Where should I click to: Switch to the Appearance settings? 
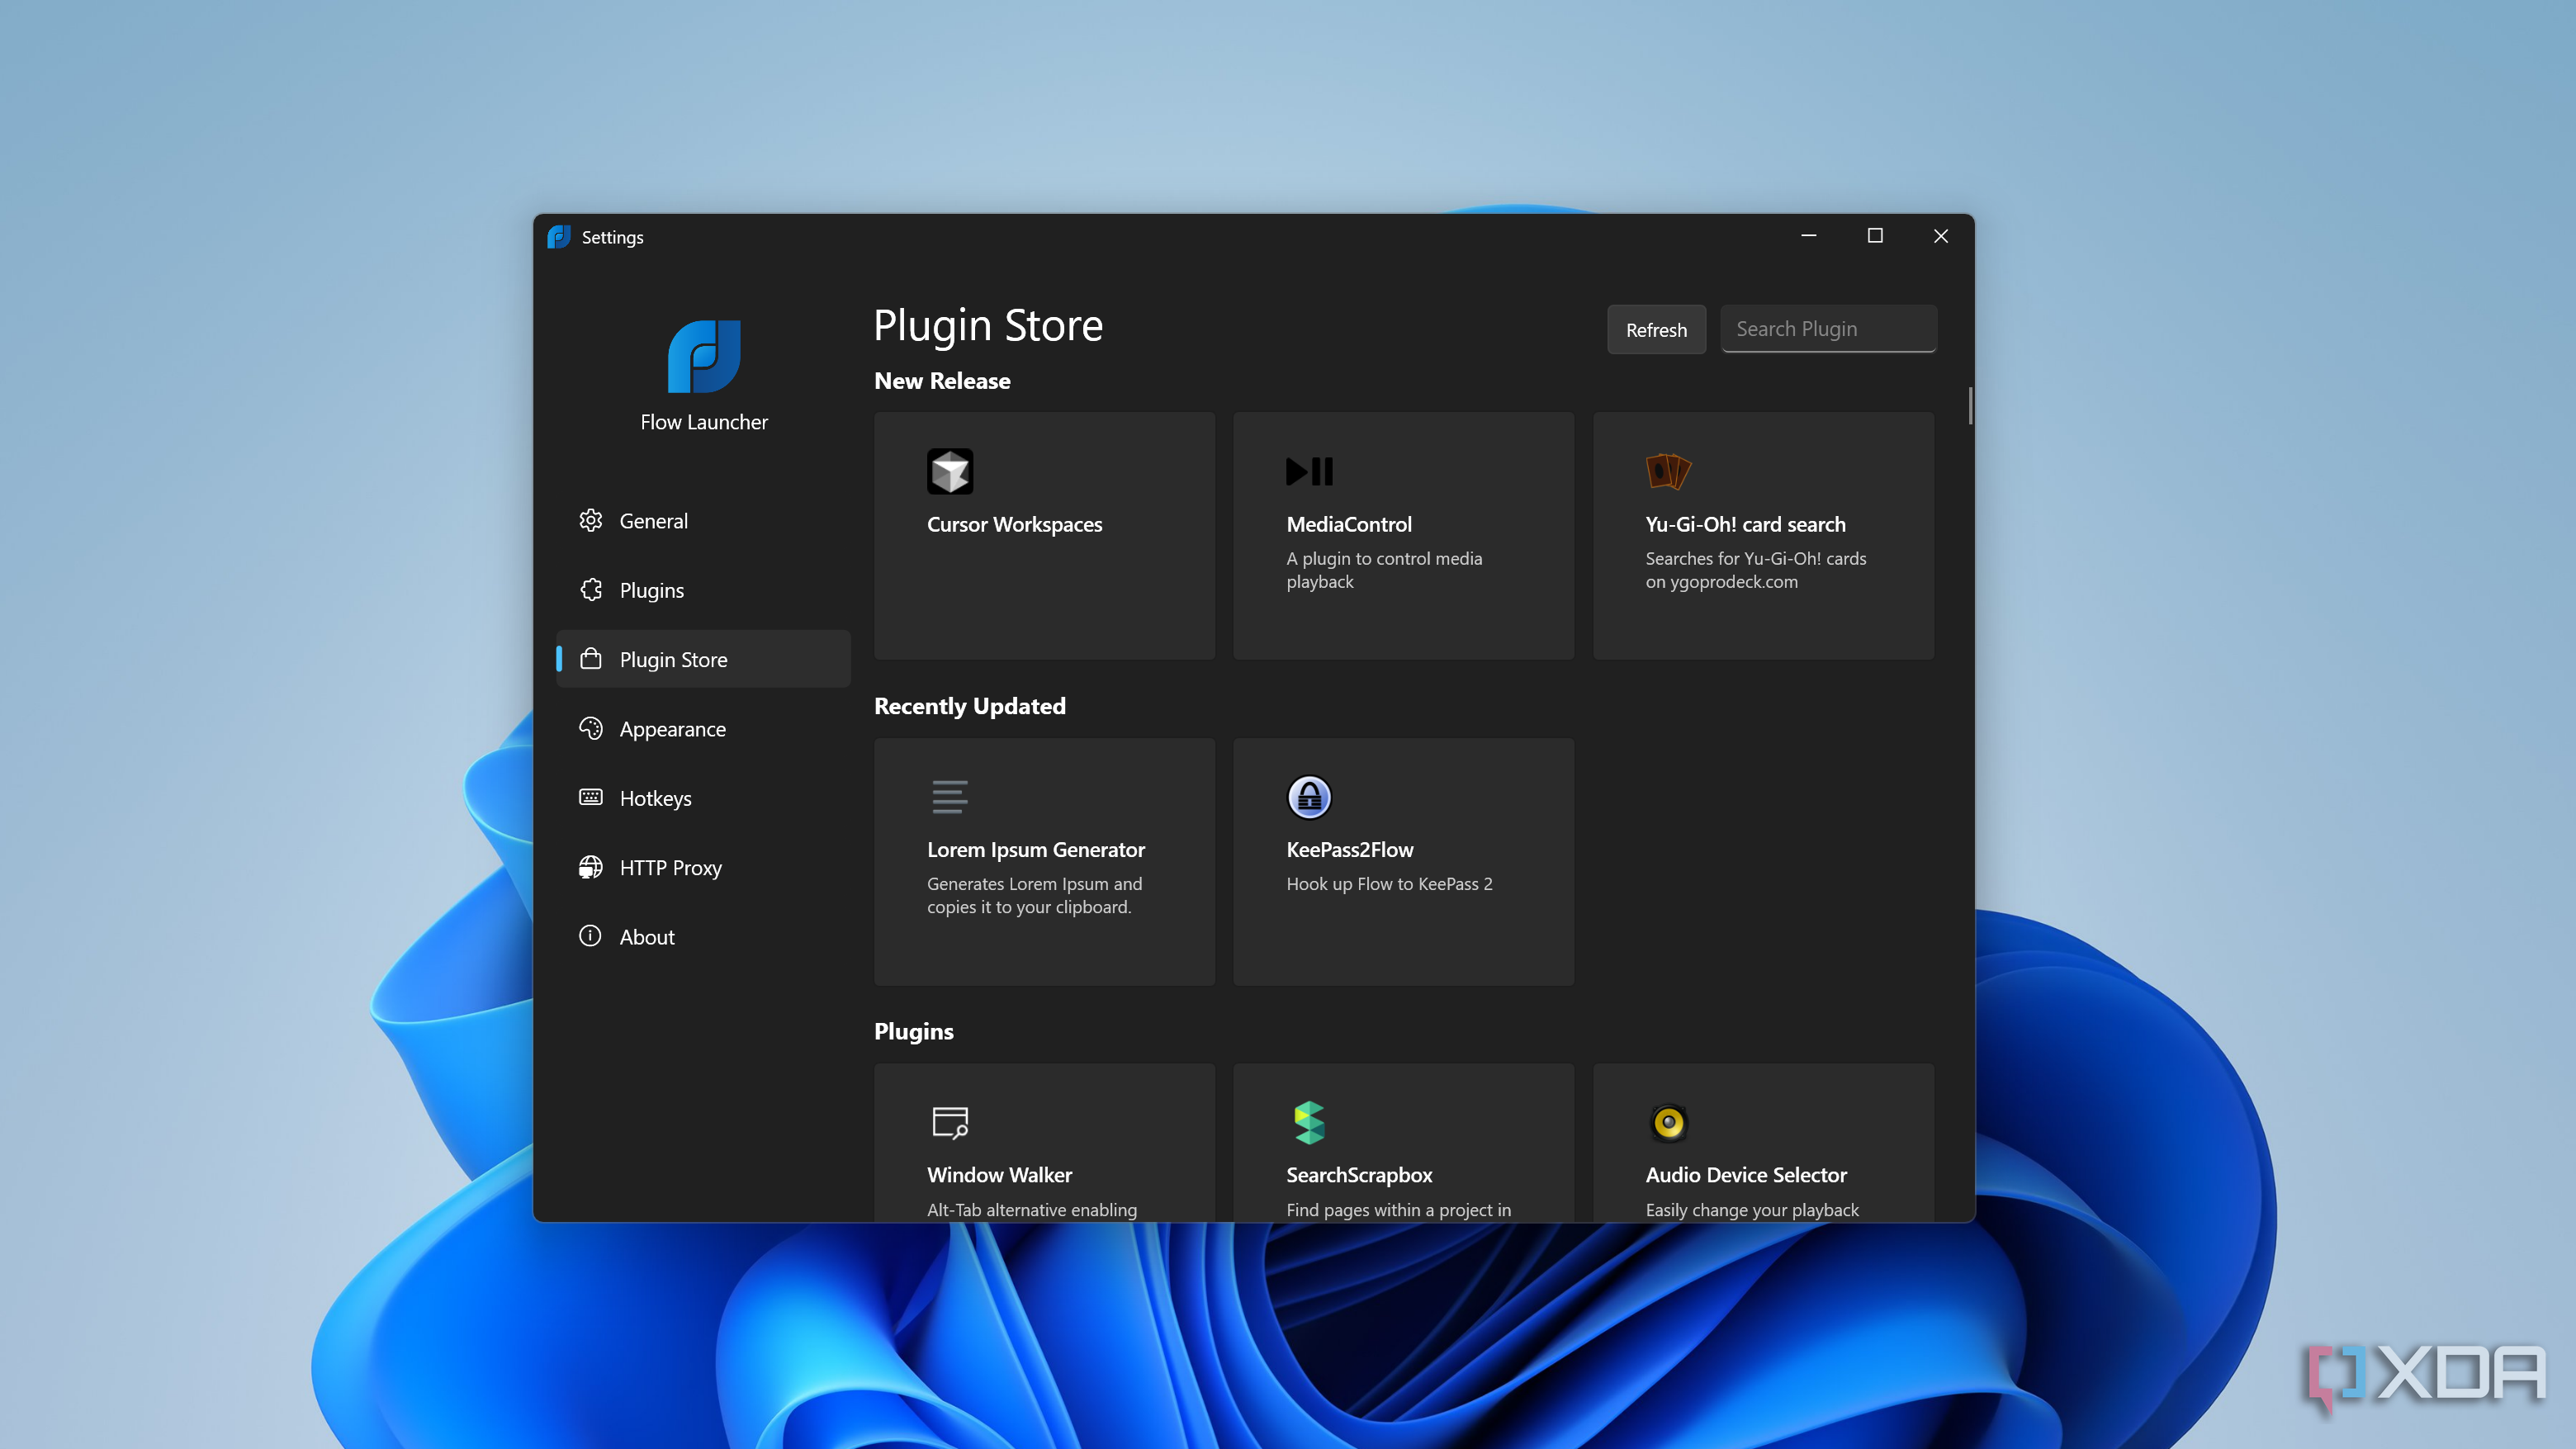pos(672,729)
